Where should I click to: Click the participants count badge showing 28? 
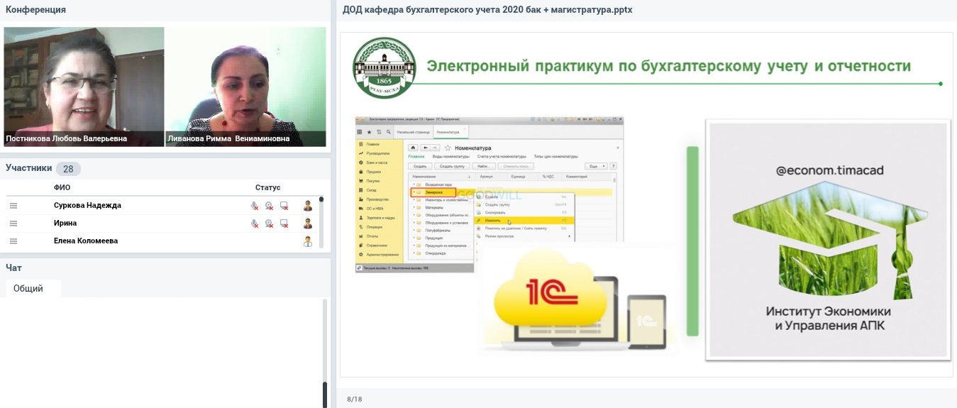click(x=68, y=169)
